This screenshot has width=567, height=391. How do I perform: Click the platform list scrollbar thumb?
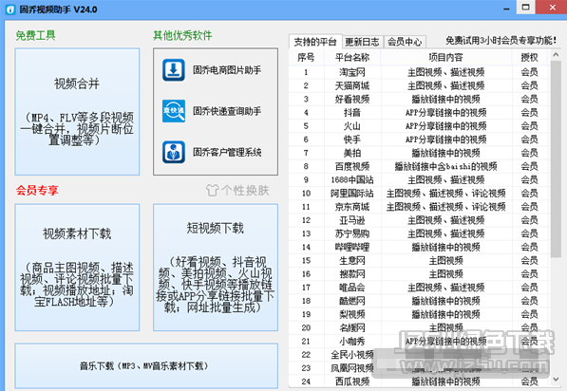coord(556,159)
